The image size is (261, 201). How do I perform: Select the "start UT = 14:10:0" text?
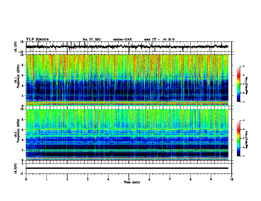159,39
